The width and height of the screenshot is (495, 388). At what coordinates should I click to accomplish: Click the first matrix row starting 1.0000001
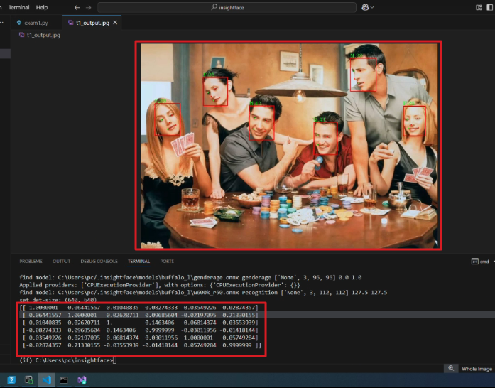139,308
